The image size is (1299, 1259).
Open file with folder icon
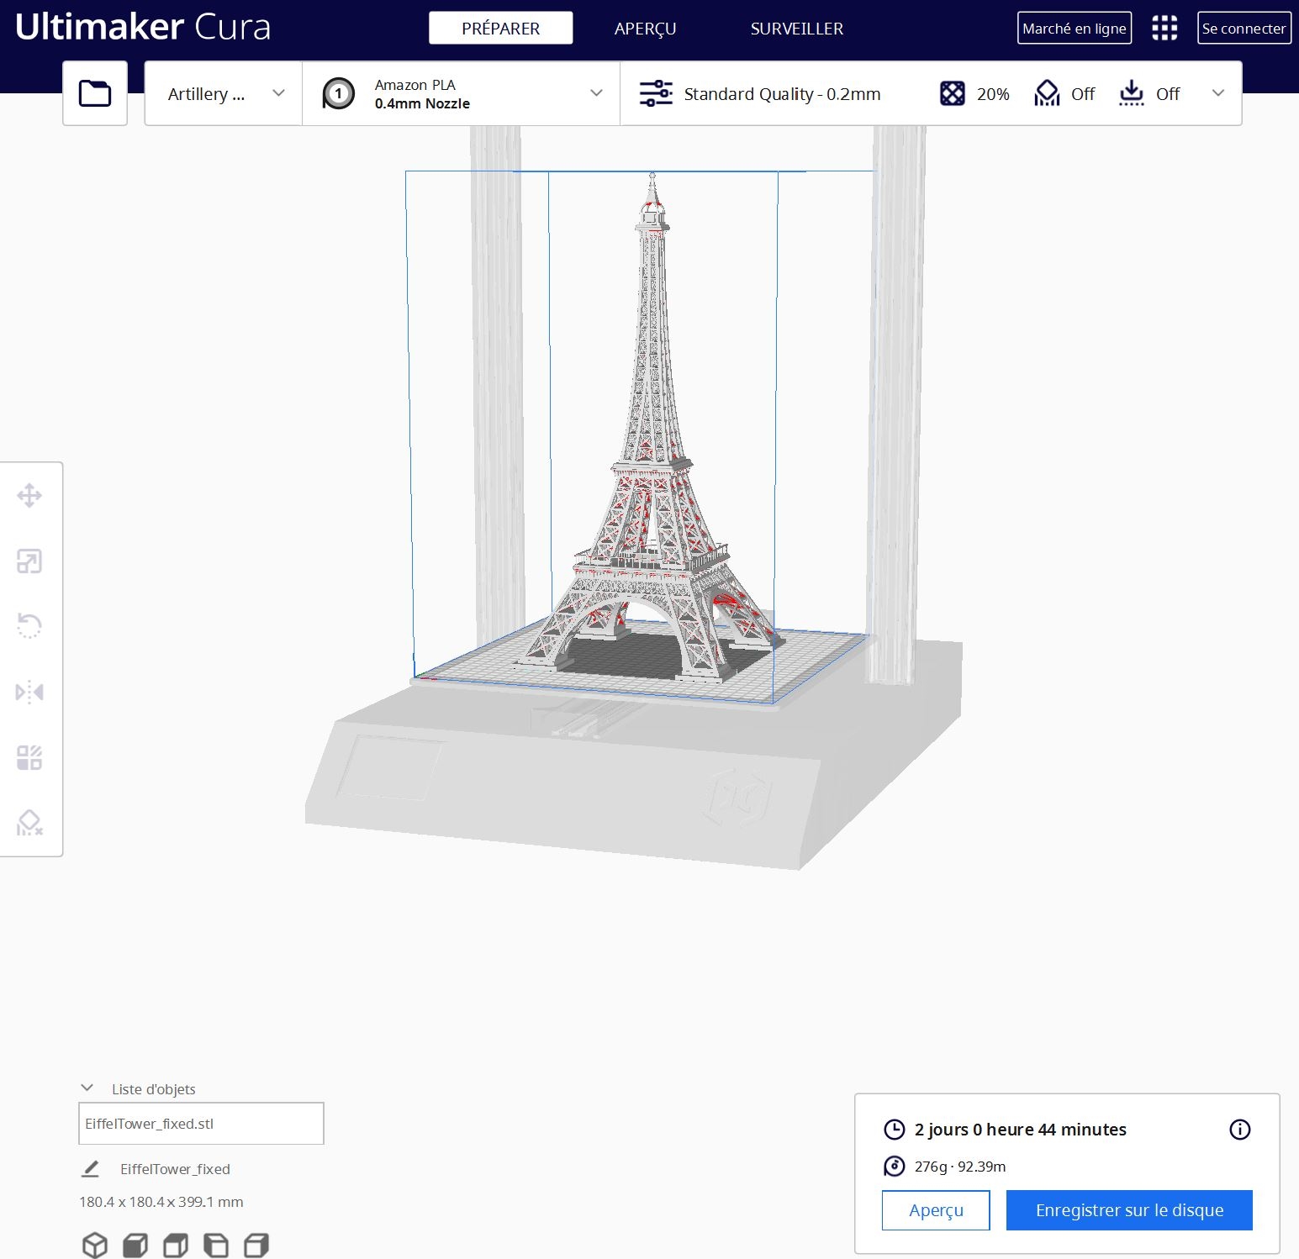pyautogui.click(x=95, y=93)
